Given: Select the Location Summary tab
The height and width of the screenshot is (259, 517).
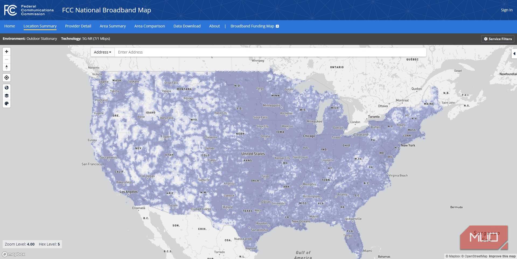Looking at the screenshot, I should [x=40, y=26].
